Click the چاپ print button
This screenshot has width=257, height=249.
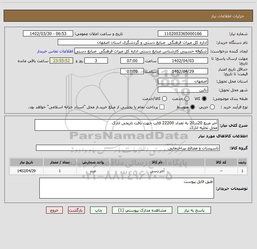98,210
